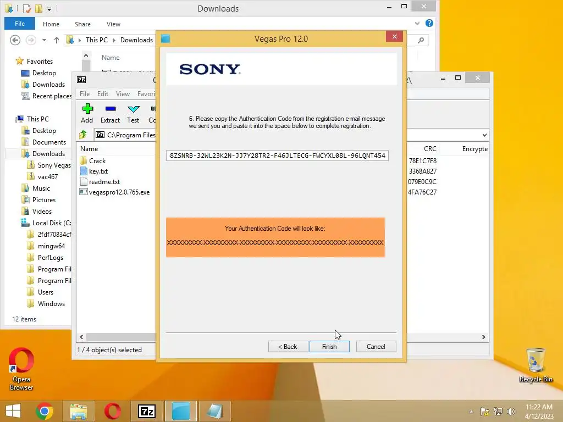The height and width of the screenshot is (422, 563).
Task: Click the Explorer help icon
Action: [429, 23]
